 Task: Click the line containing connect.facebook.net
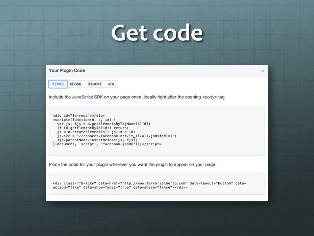[117, 136]
